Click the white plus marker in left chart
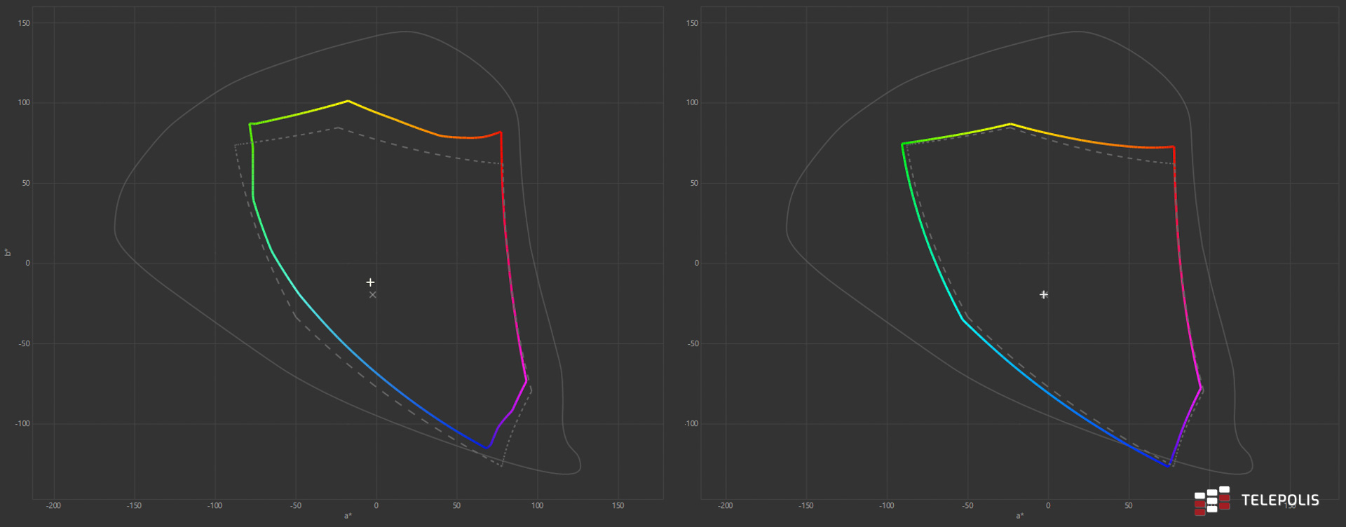Screen dimensions: 1346x527 point(370,282)
